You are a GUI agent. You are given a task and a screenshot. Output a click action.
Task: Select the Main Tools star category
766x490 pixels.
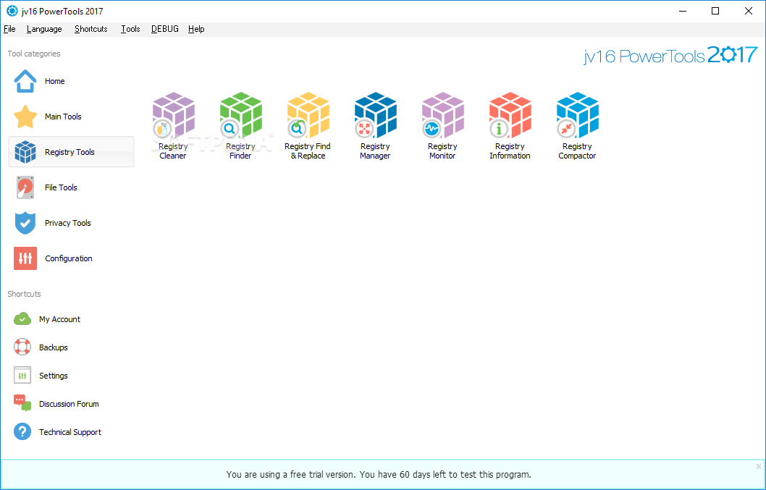pos(72,117)
